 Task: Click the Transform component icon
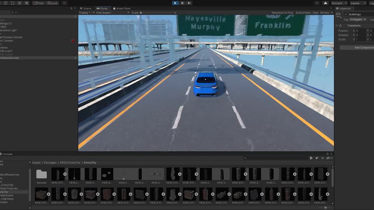pyautogui.click(x=340, y=26)
